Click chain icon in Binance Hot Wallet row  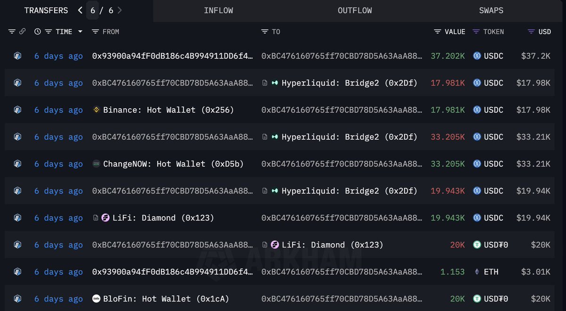point(17,110)
